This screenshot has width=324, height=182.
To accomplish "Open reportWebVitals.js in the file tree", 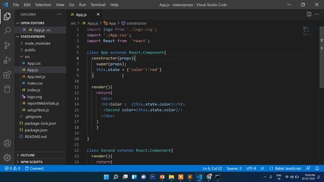I will tap(43, 103).
